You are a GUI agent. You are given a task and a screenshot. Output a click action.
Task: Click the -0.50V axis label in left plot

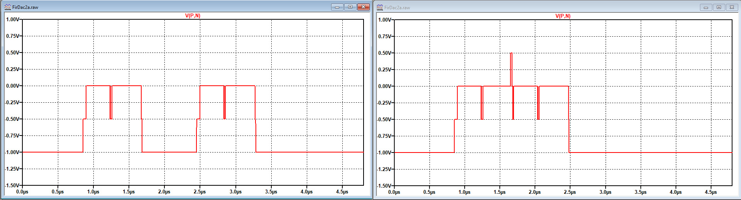click(12, 119)
